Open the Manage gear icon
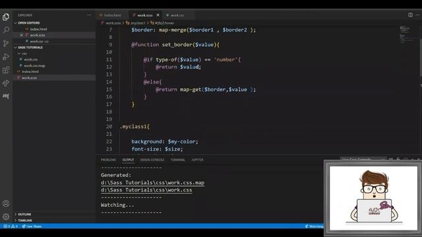The image size is (422, 237). tap(6, 217)
